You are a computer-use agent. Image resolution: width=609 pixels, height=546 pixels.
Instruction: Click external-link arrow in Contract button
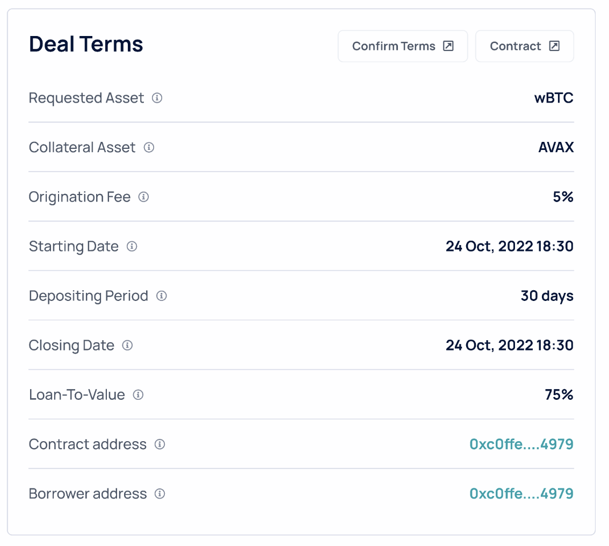554,46
